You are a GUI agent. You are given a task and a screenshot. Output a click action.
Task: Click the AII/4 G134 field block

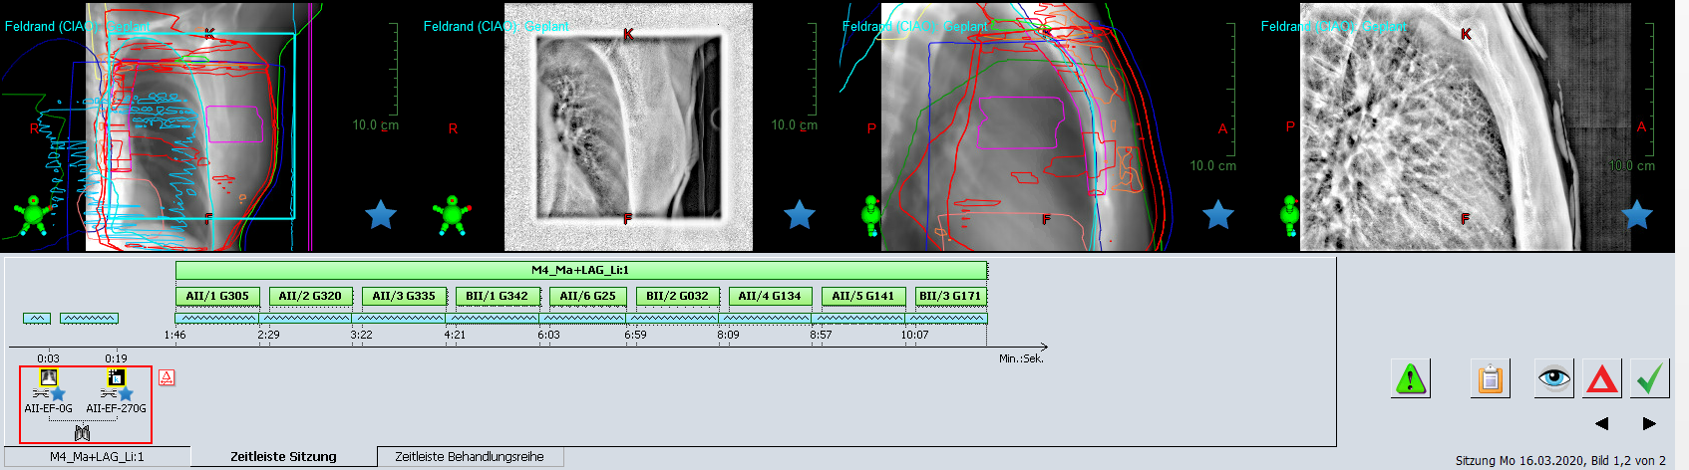coord(769,296)
